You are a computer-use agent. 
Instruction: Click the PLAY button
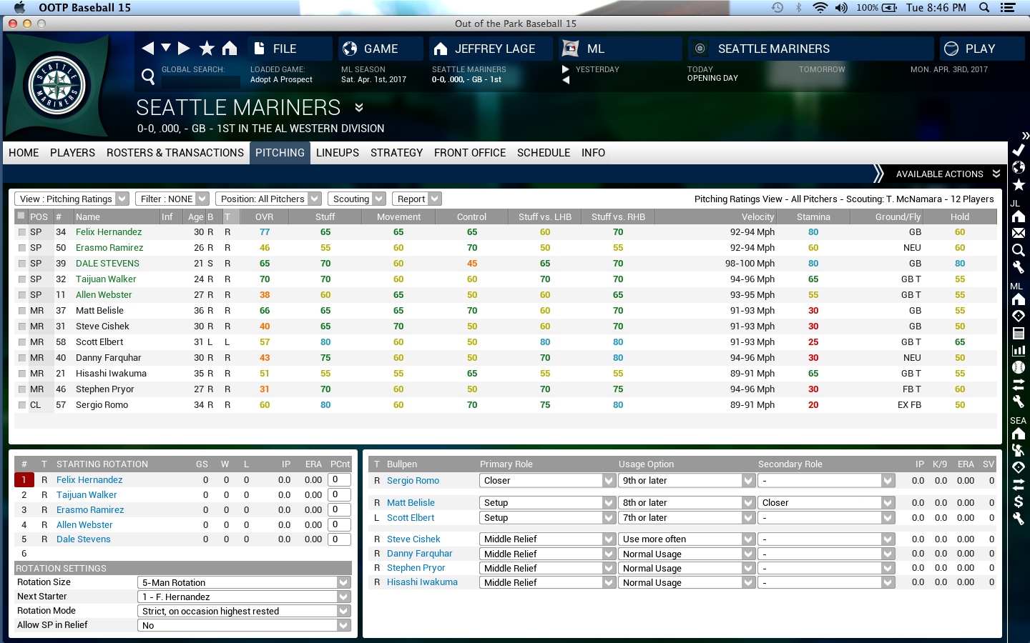(982, 49)
